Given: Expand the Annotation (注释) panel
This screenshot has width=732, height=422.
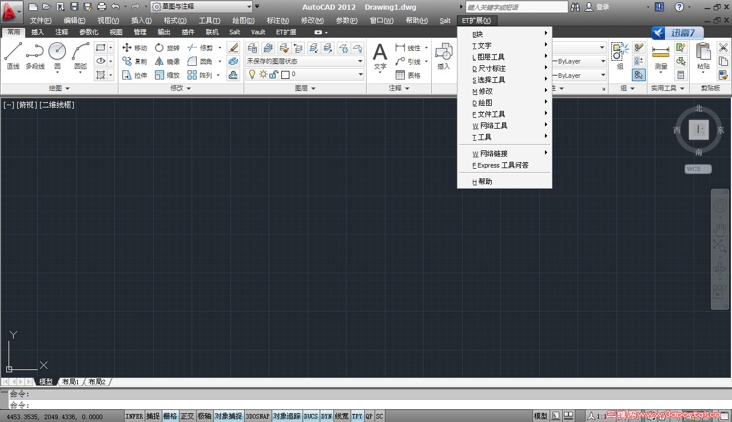Looking at the screenshot, I should 399,89.
